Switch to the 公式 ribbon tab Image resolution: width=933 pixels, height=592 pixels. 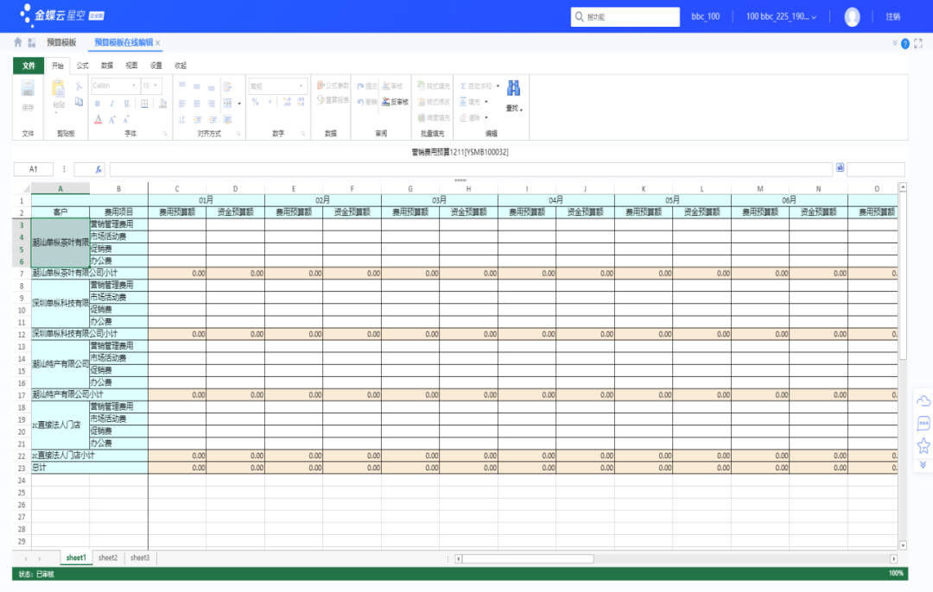click(82, 66)
